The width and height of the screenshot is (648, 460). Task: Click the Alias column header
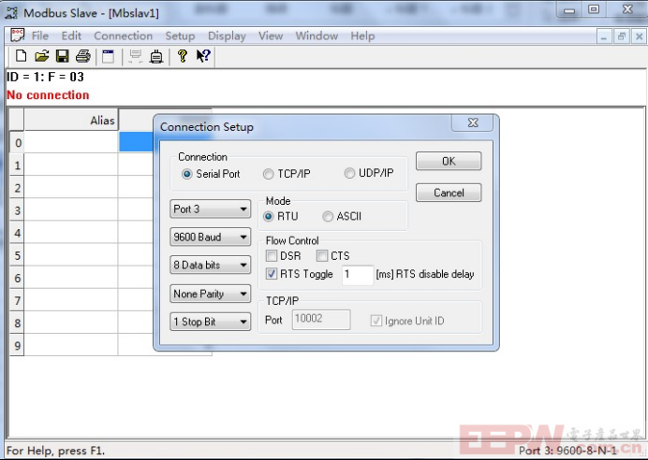pos(71,120)
